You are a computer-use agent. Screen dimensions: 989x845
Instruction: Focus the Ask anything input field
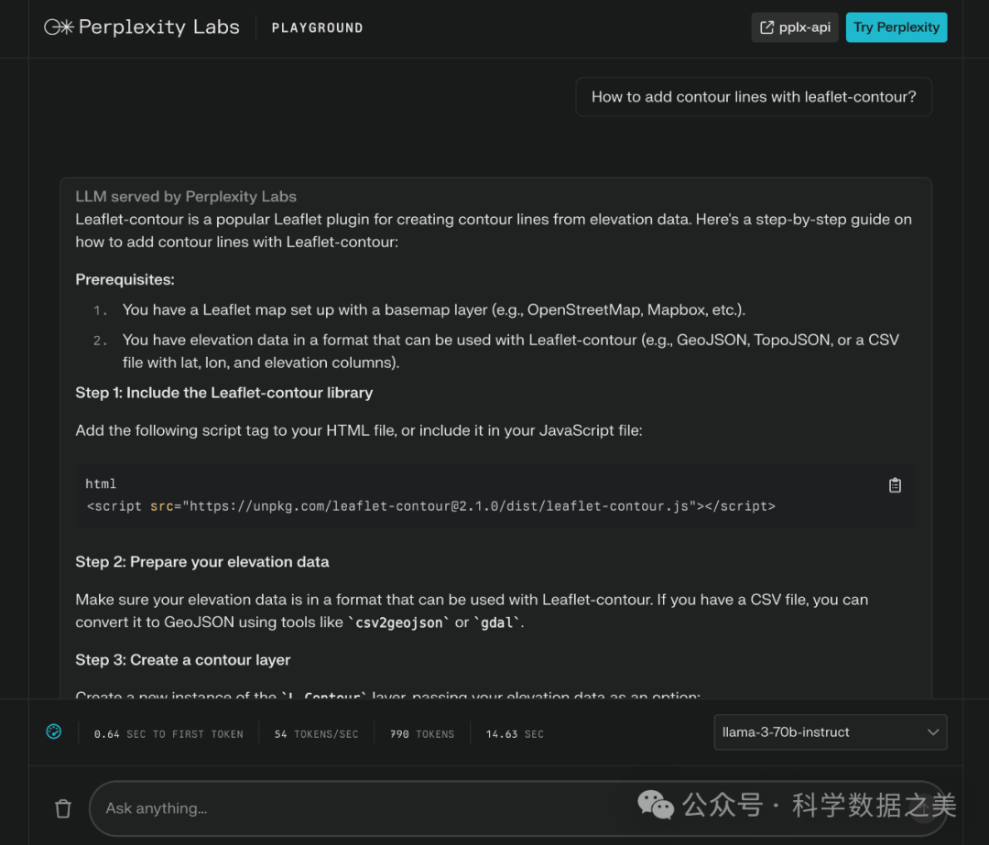(x=366, y=808)
